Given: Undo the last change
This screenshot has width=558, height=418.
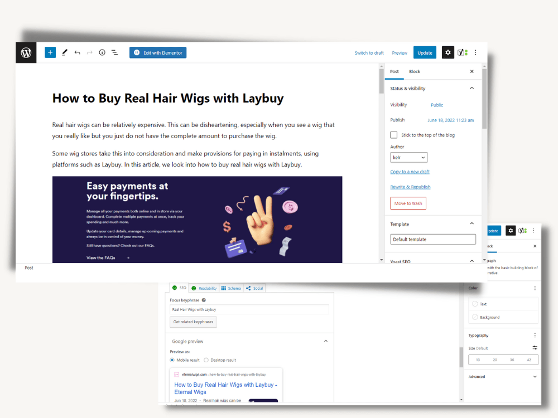Looking at the screenshot, I should click(77, 52).
